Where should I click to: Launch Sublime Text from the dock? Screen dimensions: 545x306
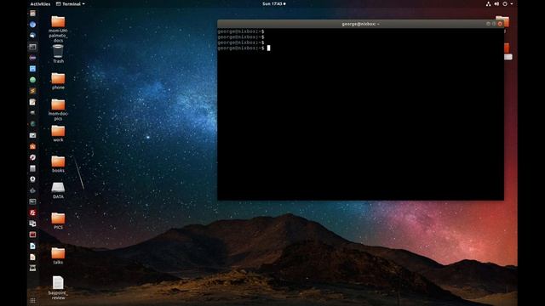coord(32,91)
